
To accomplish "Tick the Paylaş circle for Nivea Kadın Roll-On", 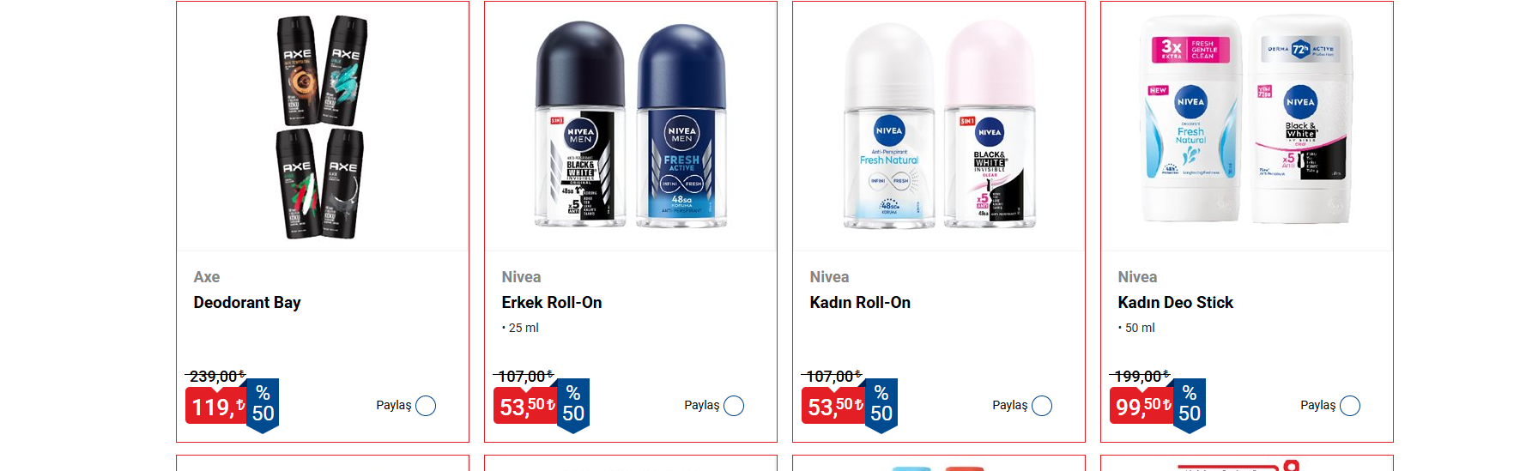I will (x=1042, y=406).
